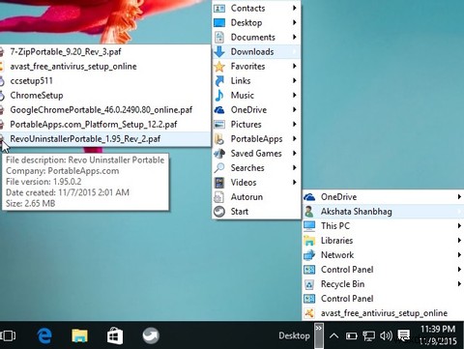Click the Links arrow icon

(219, 80)
